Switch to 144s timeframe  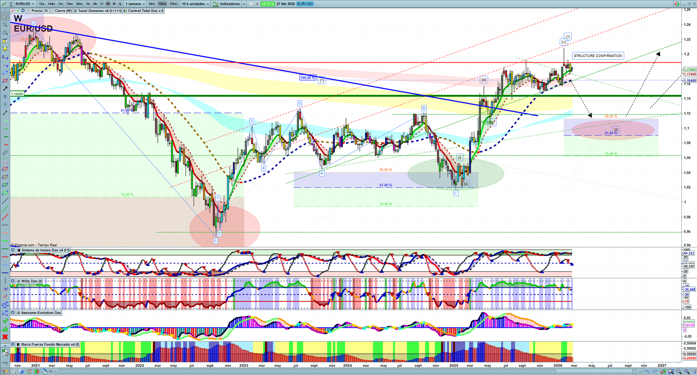pyautogui.click(x=51, y=3)
